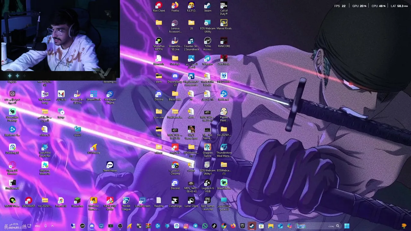Select the Overlays folder on the desktop

[175, 60]
